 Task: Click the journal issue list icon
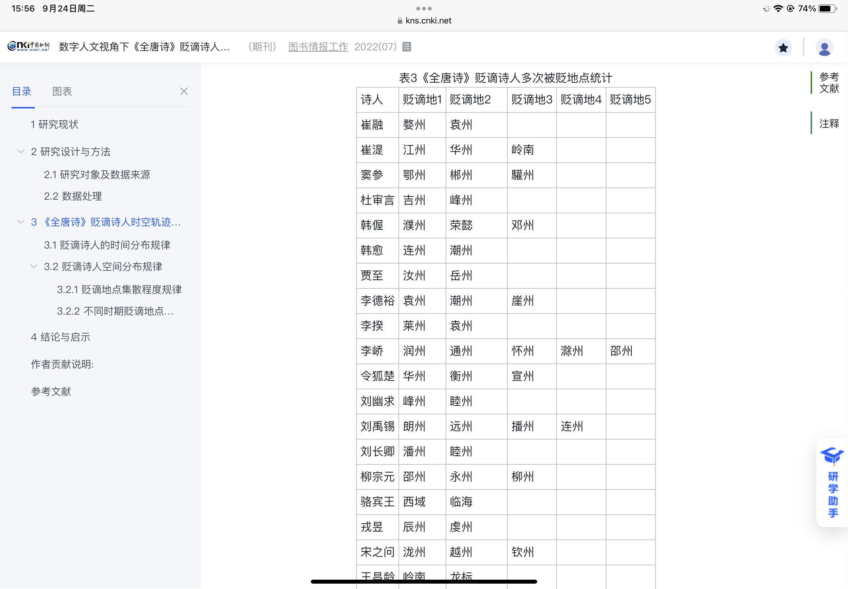[406, 47]
